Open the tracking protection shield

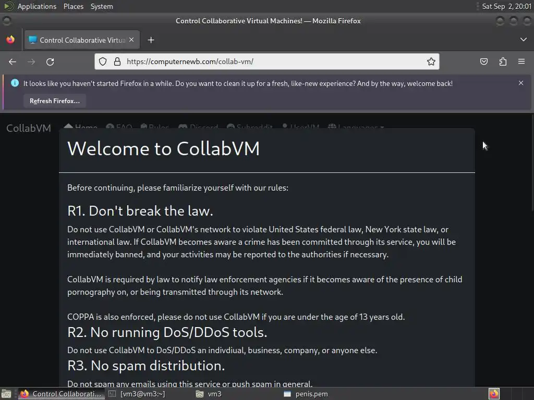coord(103,61)
